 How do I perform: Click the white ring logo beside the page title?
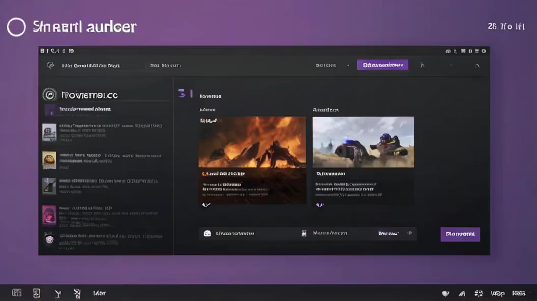(x=16, y=27)
